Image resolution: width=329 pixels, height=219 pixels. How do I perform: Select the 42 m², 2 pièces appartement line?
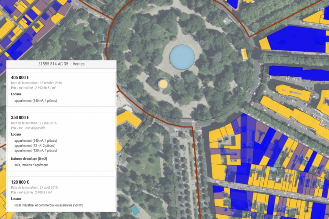(35, 146)
